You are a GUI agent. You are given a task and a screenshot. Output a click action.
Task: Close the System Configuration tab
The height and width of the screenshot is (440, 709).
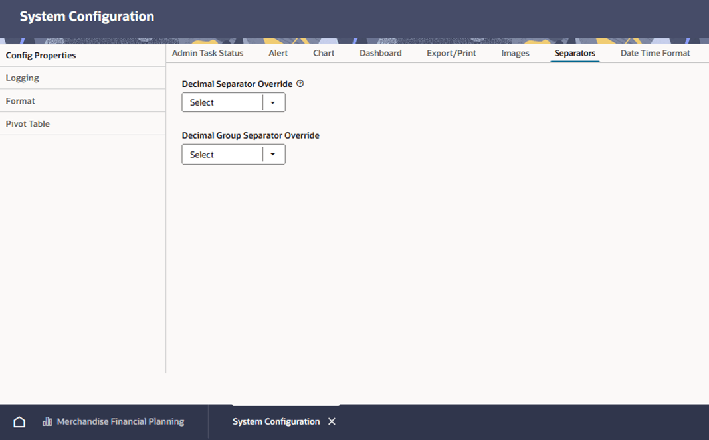coord(332,421)
